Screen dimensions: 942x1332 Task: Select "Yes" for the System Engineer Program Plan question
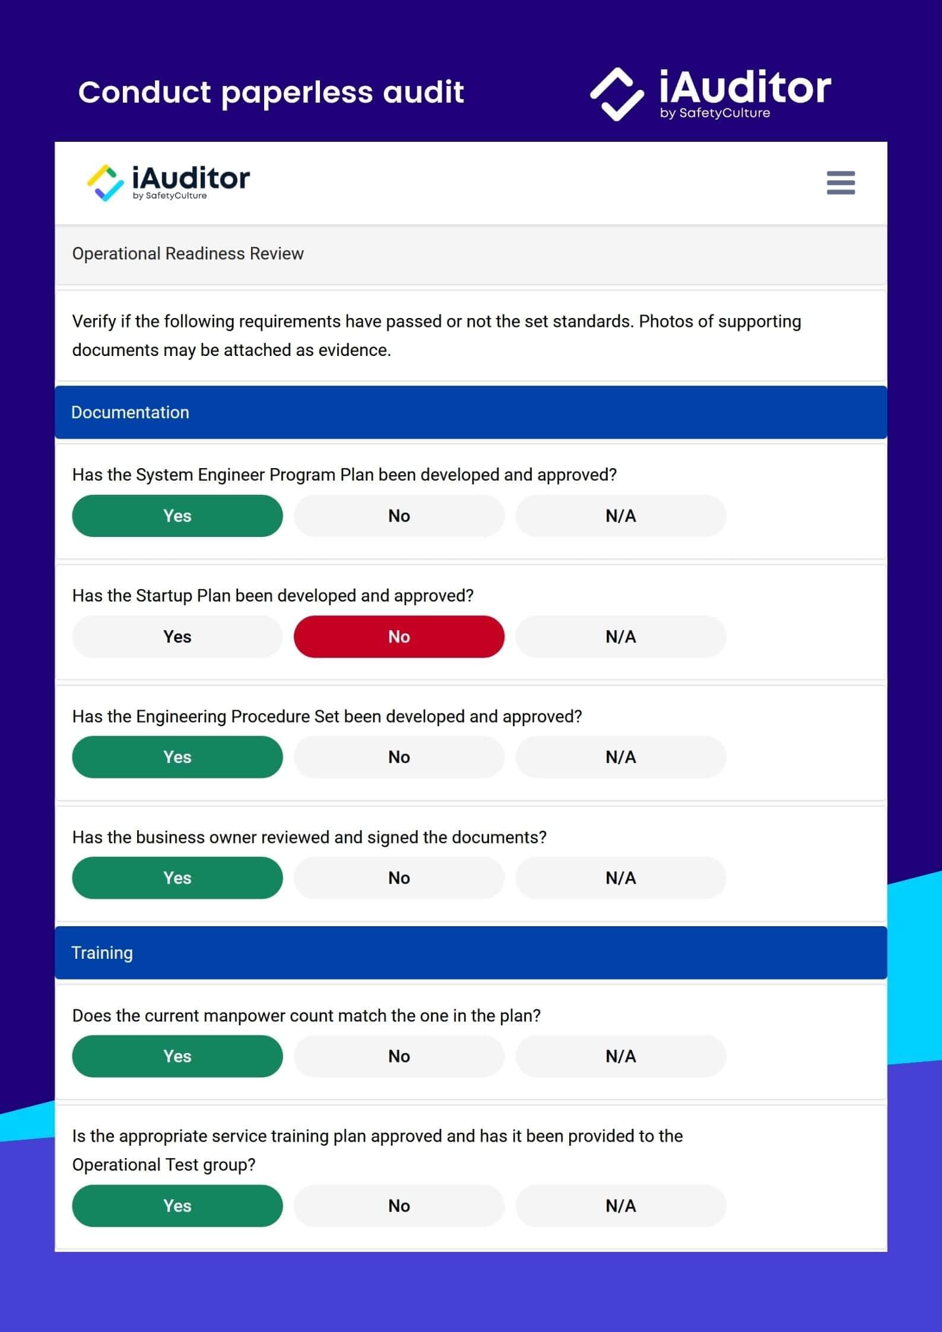click(177, 516)
